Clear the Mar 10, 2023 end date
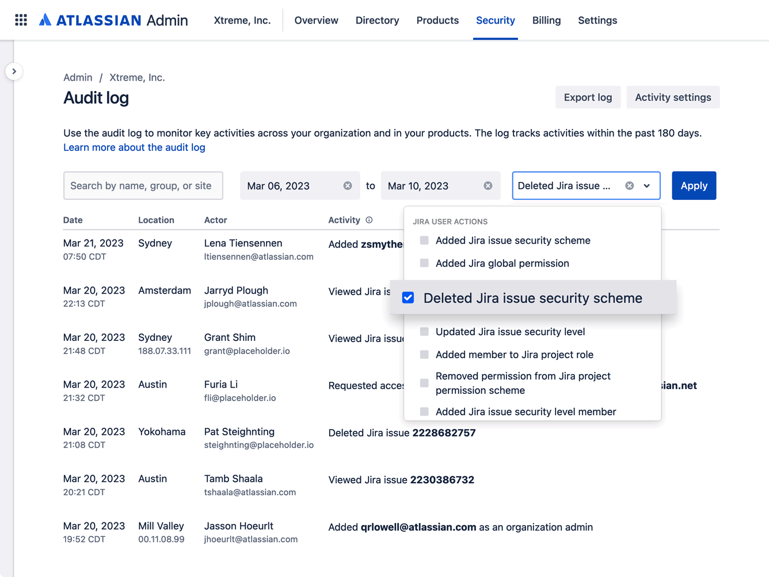Screen dimensions: 769x577 coord(488,185)
